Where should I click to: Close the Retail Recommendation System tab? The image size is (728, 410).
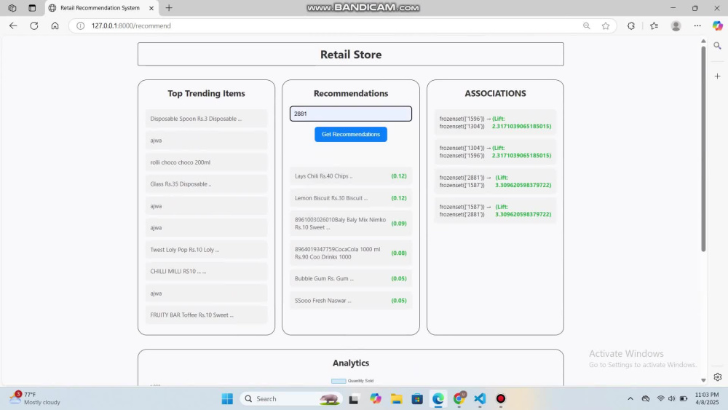coord(151,8)
